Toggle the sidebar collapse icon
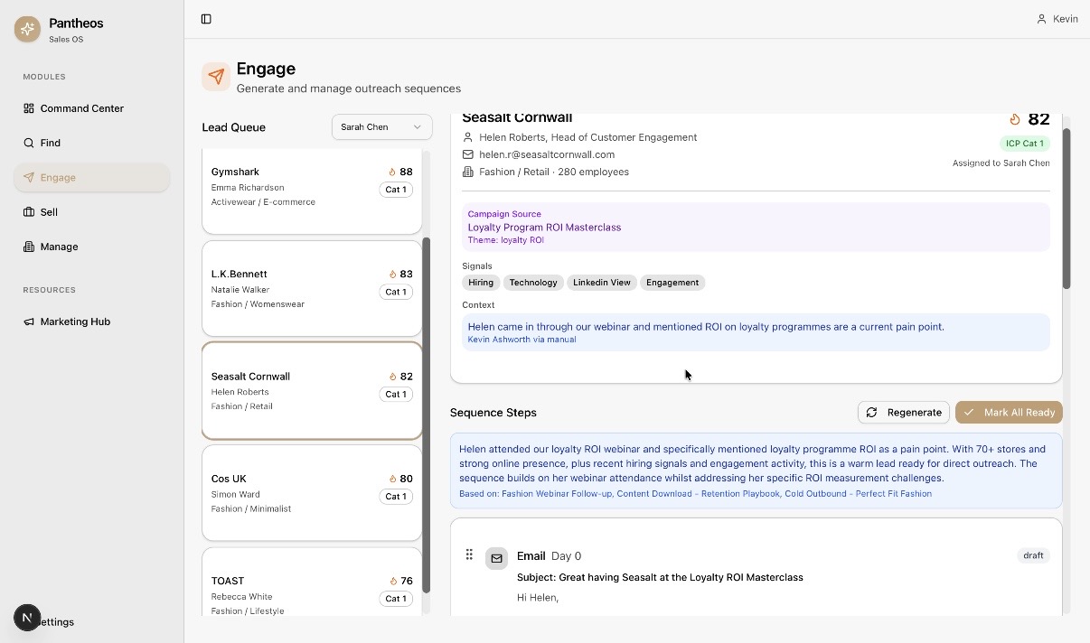1090x643 pixels. point(206,19)
